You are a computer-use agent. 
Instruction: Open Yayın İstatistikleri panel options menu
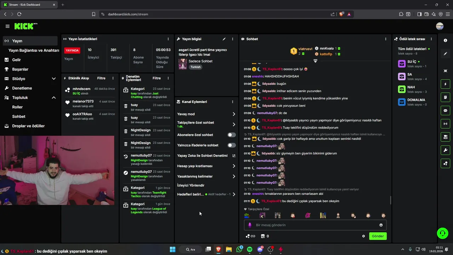click(x=168, y=39)
